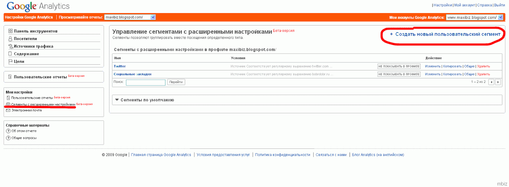This screenshot has height=187, width=509.
Task: Toggle НЕ ПОКАЗЫВАТЬ В ПРОФИЛЕ for Социальные закладки
Action: tap(399, 74)
